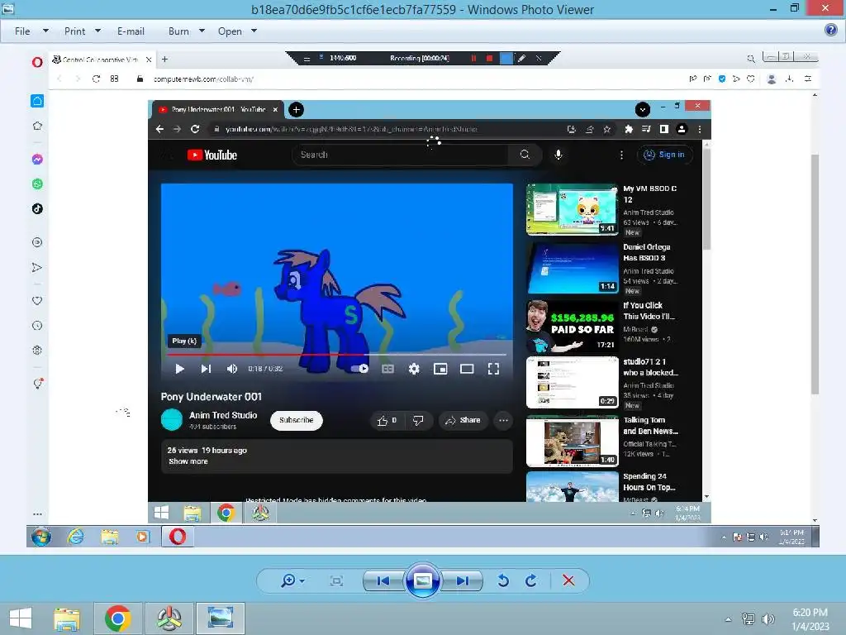Click YouTube search magnifier button

pos(525,155)
